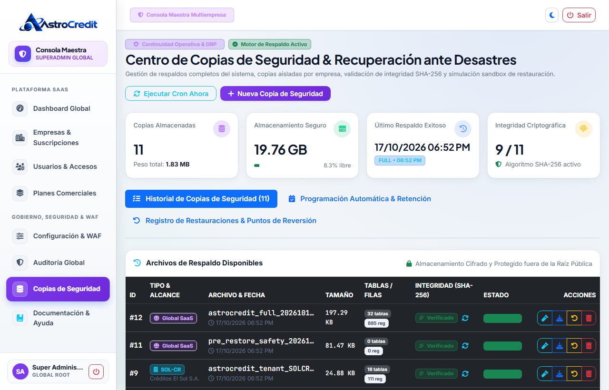The height and width of the screenshot is (390, 609).
Task: Click the AstroCredit logo
Action: 58,22
